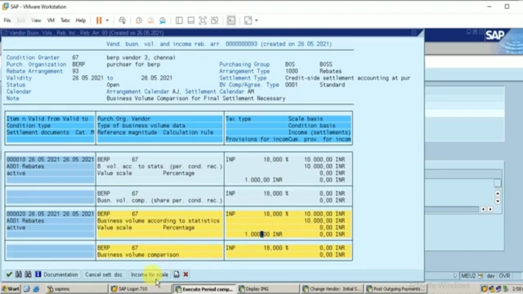
Task: Switch to SAP Logon 710 taskbar item
Action: pyautogui.click(x=140, y=289)
